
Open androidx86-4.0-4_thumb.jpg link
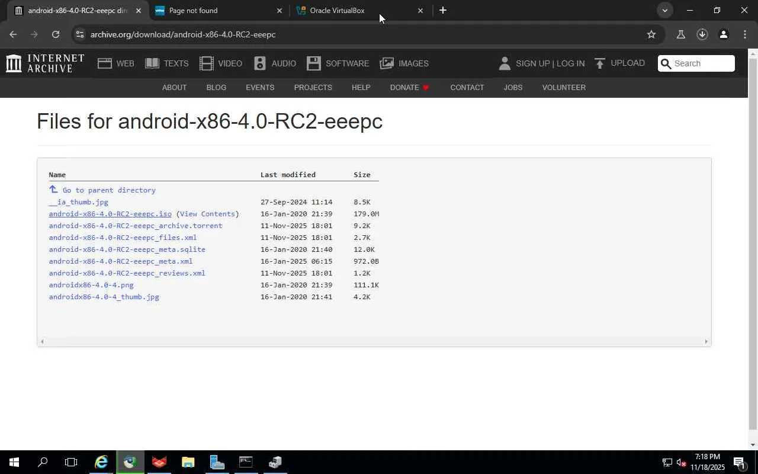pyautogui.click(x=104, y=297)
